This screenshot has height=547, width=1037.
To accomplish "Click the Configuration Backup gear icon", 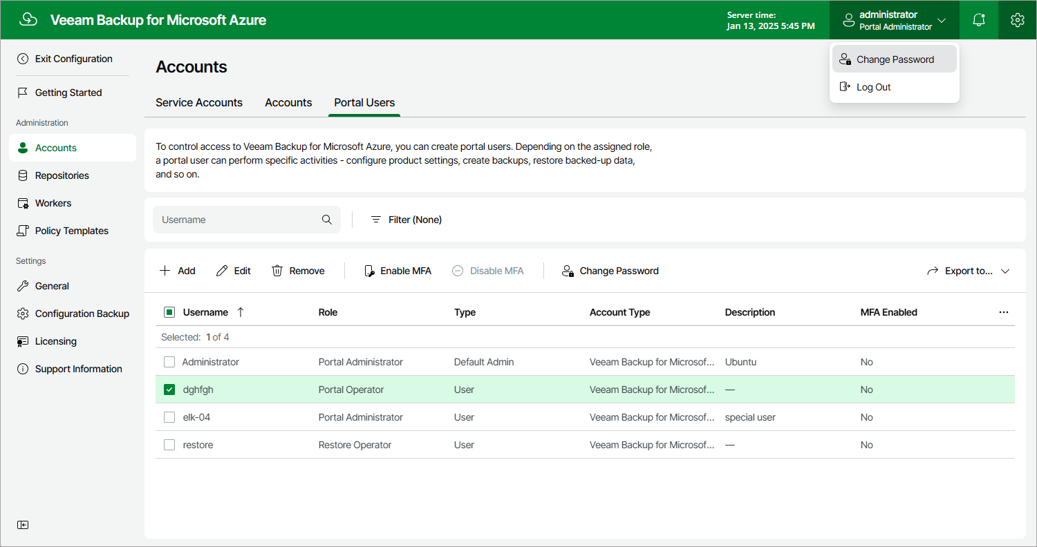I will [x=23, y=314].
